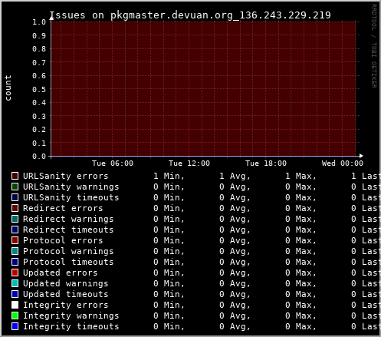Click the RRDTOOL / TOBI OETIKER watermark
Viewport: 381px width, 337px height.
click(373, 46)
